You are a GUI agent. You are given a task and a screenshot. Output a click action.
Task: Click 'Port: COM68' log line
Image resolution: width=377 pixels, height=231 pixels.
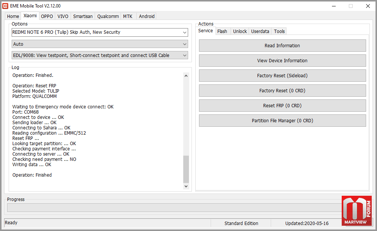(26, 112)
